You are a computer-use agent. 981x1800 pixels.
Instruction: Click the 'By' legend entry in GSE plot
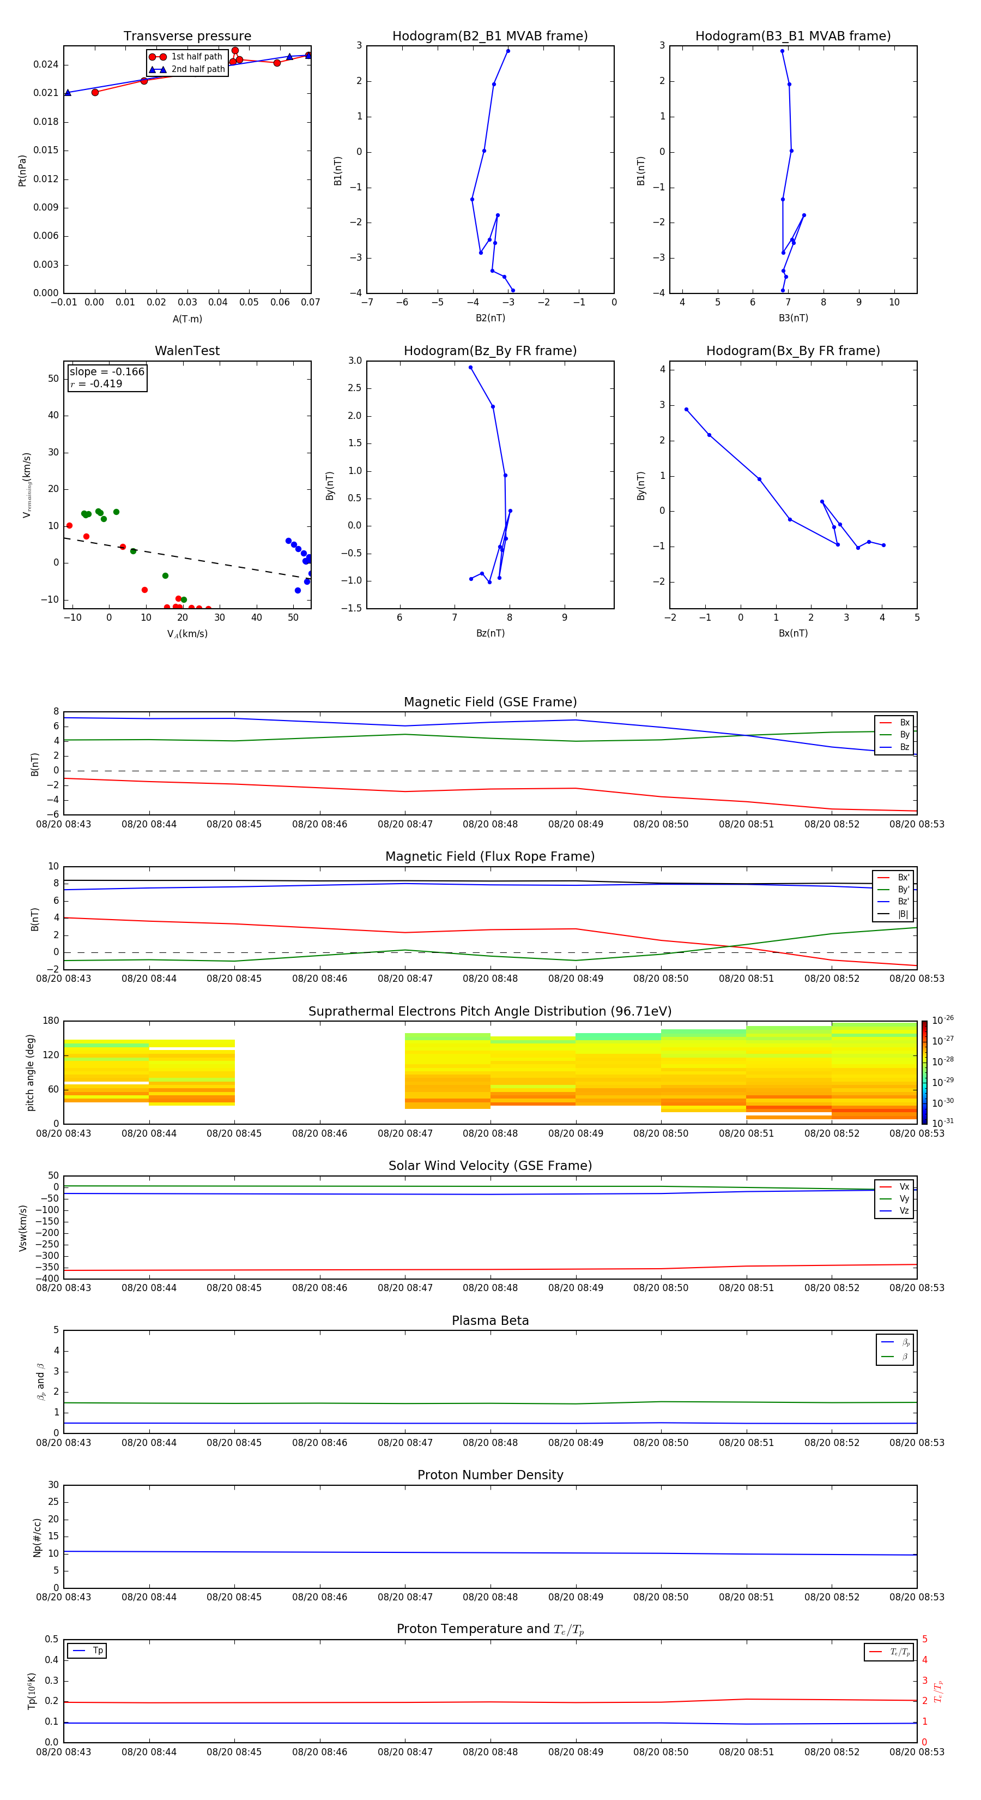click(x=894, y=734)
